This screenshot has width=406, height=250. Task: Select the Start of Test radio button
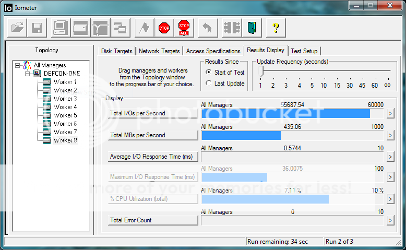[209, 73]
